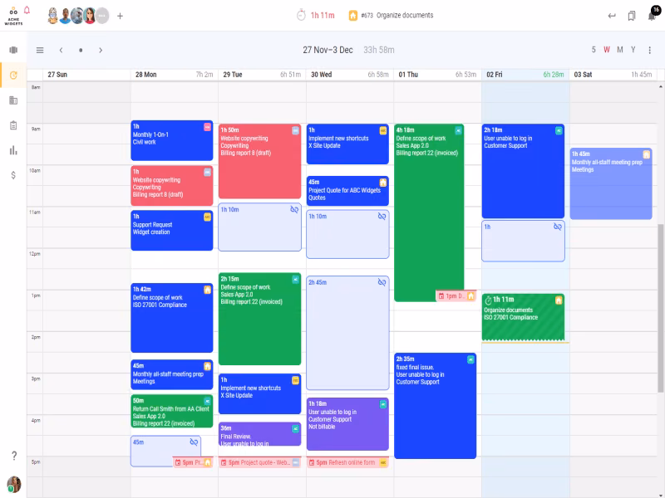Open the projects building sidebar icon

coord(13,100)
